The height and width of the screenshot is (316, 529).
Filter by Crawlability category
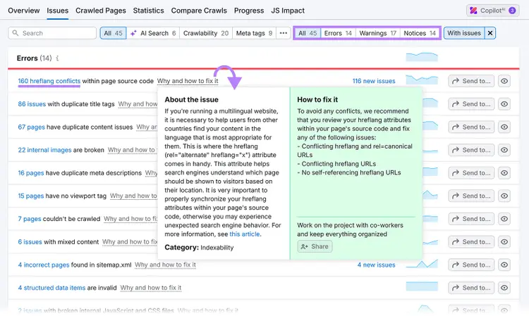(x=206, y=33)
